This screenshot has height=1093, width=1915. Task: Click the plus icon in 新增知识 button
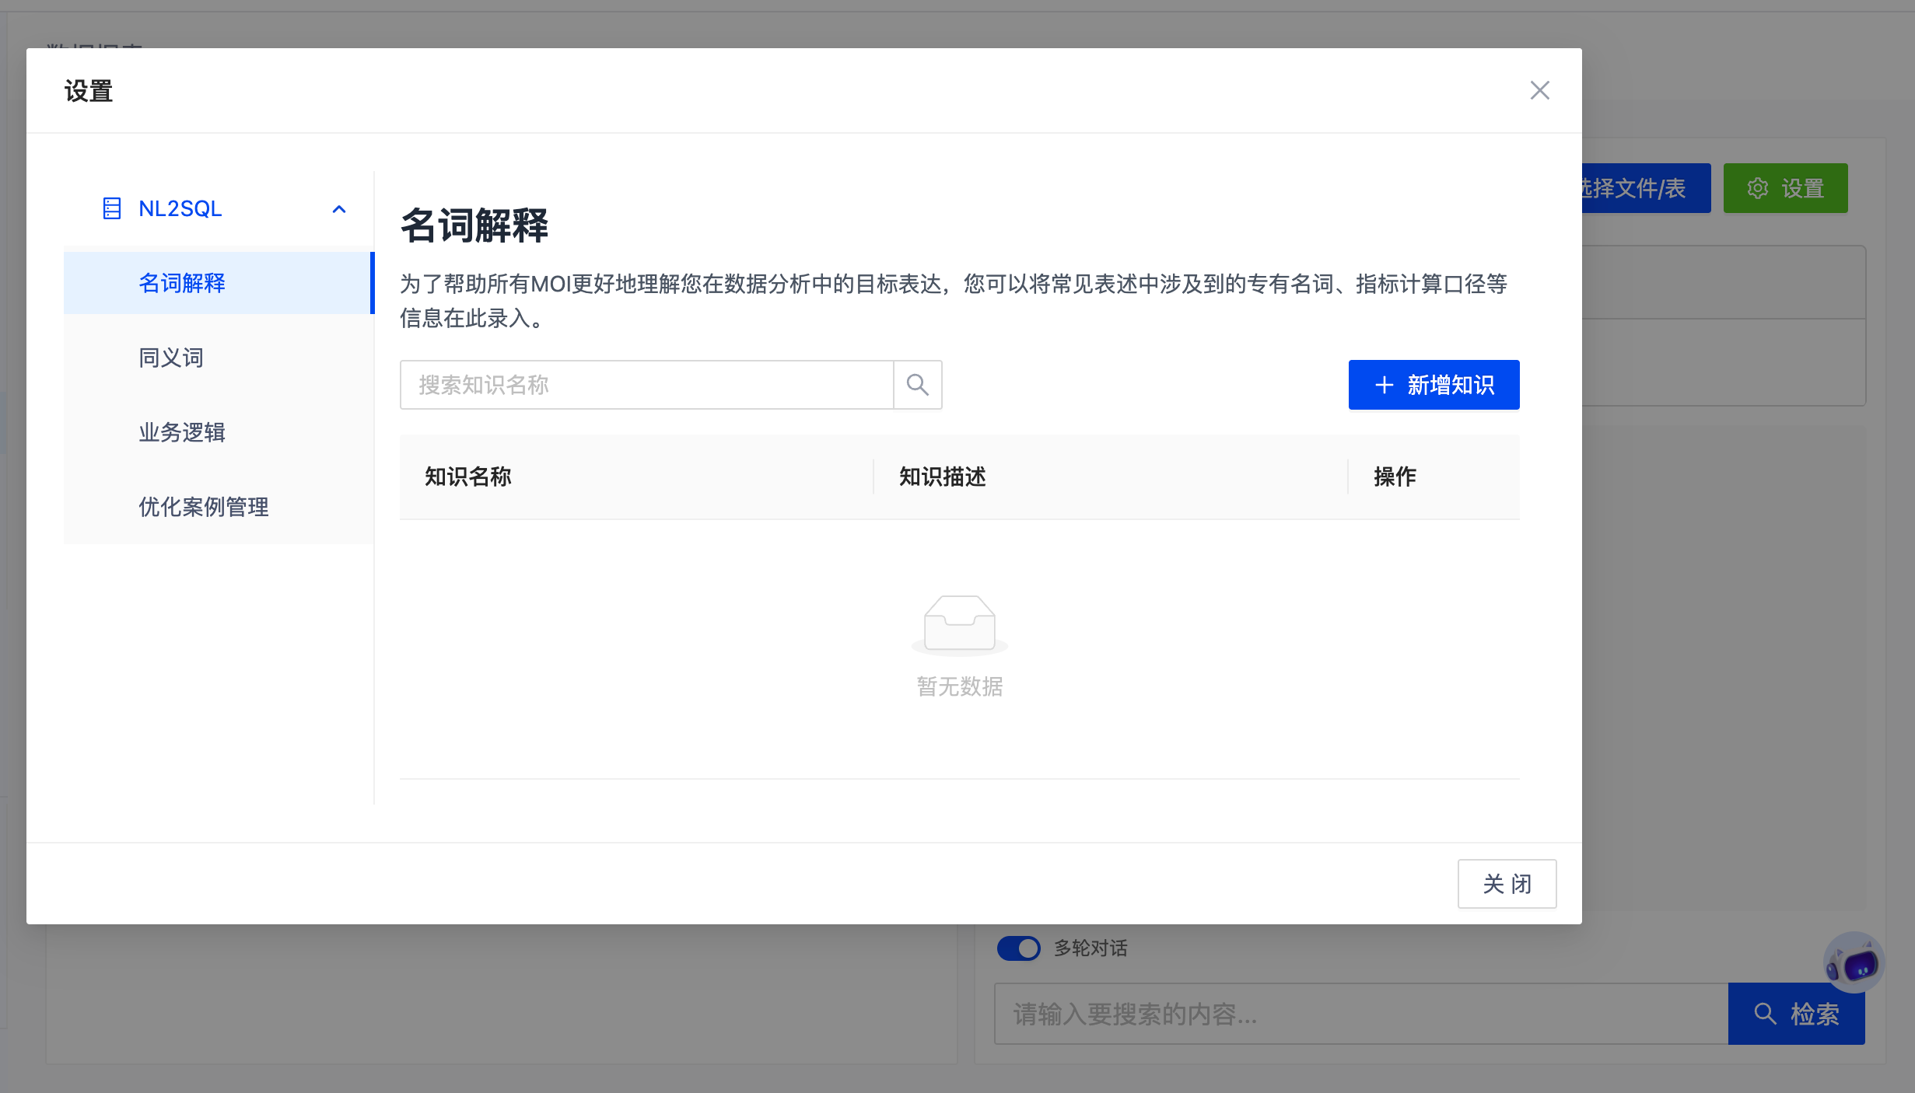pos(1384,385)
